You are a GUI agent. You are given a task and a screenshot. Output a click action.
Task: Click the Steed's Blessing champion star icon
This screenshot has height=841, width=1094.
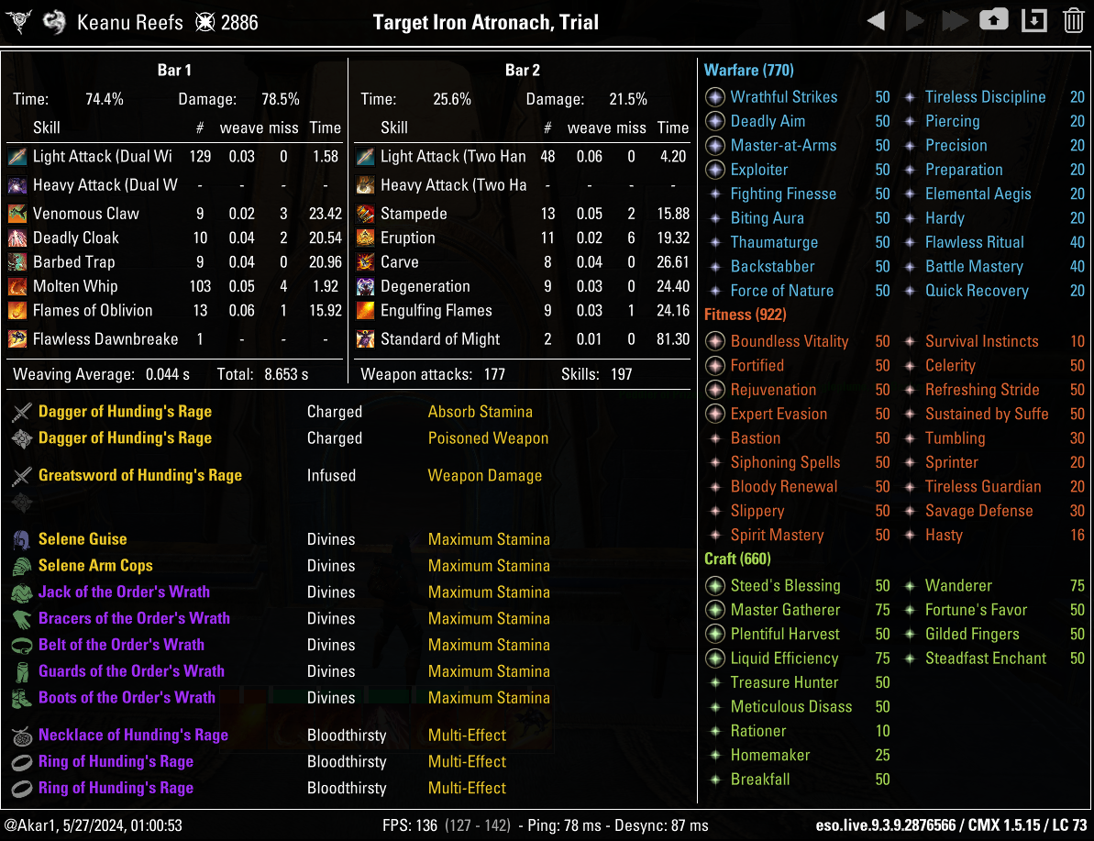(x=715, y=586)
